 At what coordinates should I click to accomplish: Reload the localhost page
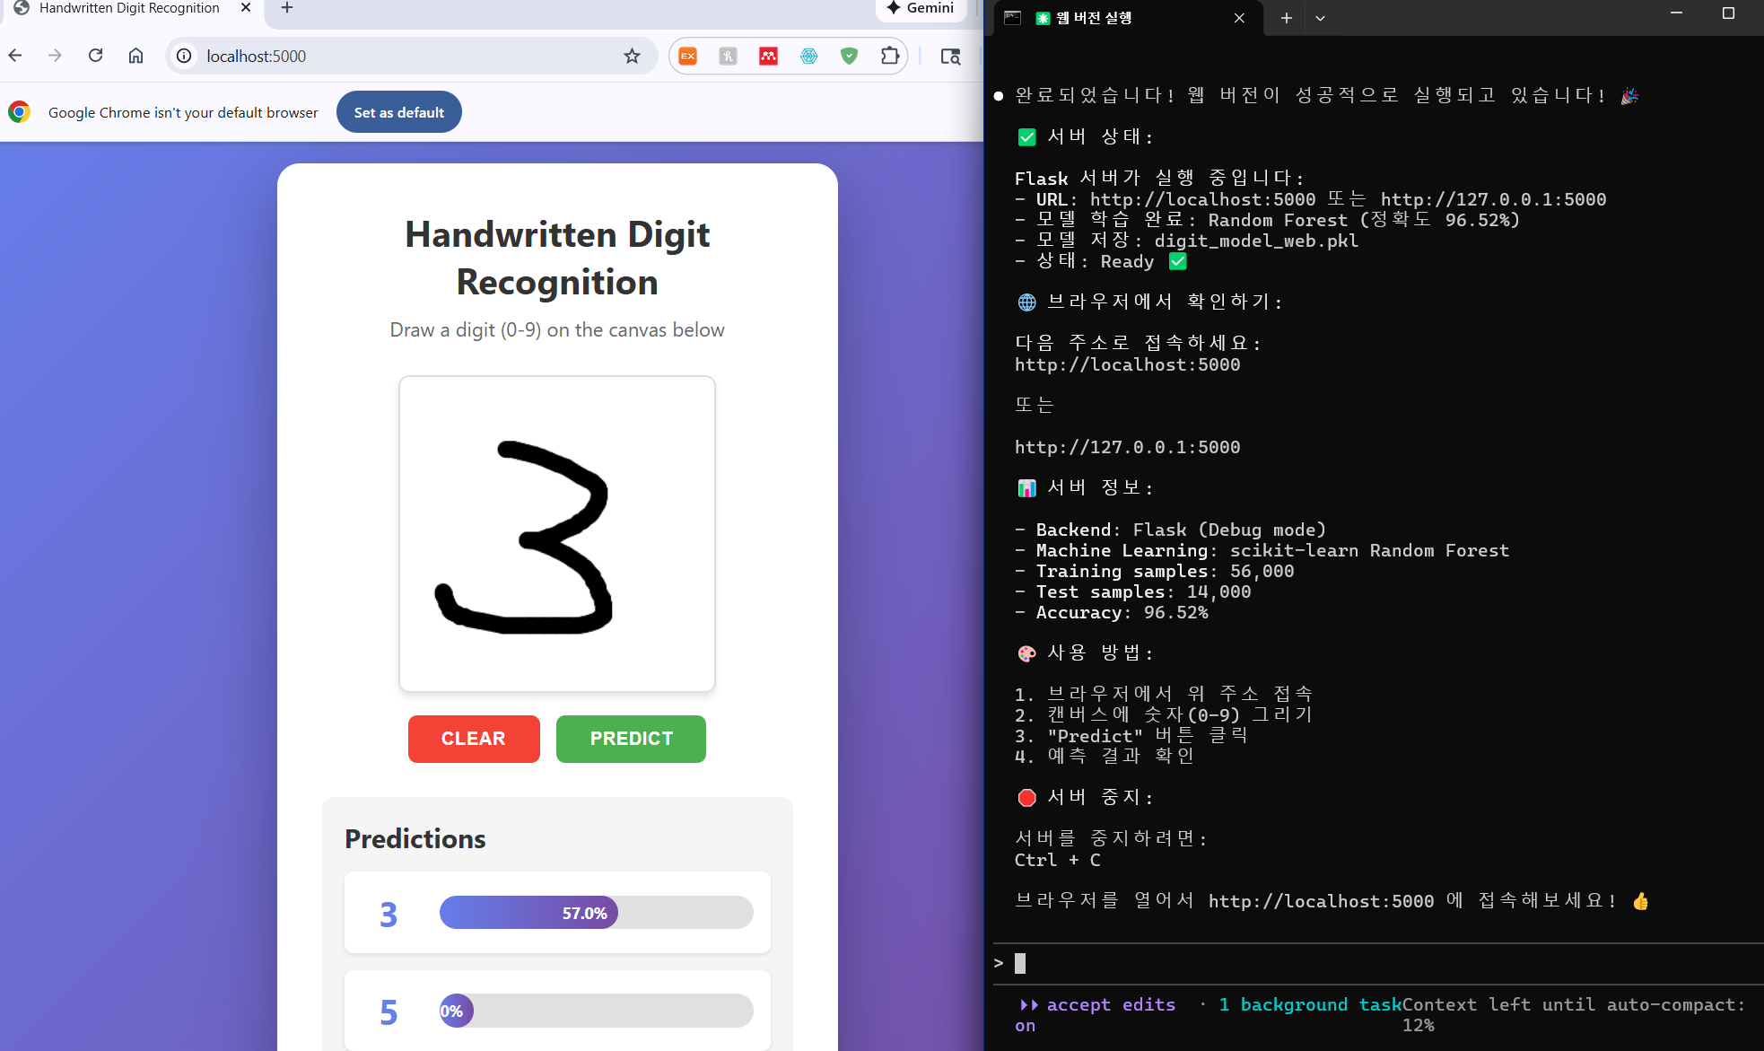point(96,56)
